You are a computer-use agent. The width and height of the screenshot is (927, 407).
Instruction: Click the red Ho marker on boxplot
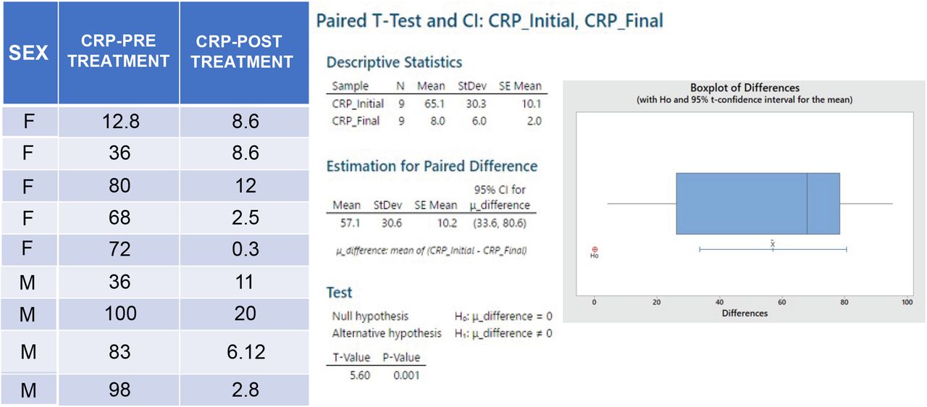click(595, 251)
